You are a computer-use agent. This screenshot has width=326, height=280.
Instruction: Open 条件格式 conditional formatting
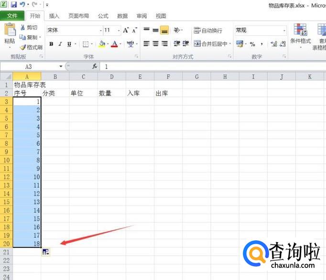(301, 36)
